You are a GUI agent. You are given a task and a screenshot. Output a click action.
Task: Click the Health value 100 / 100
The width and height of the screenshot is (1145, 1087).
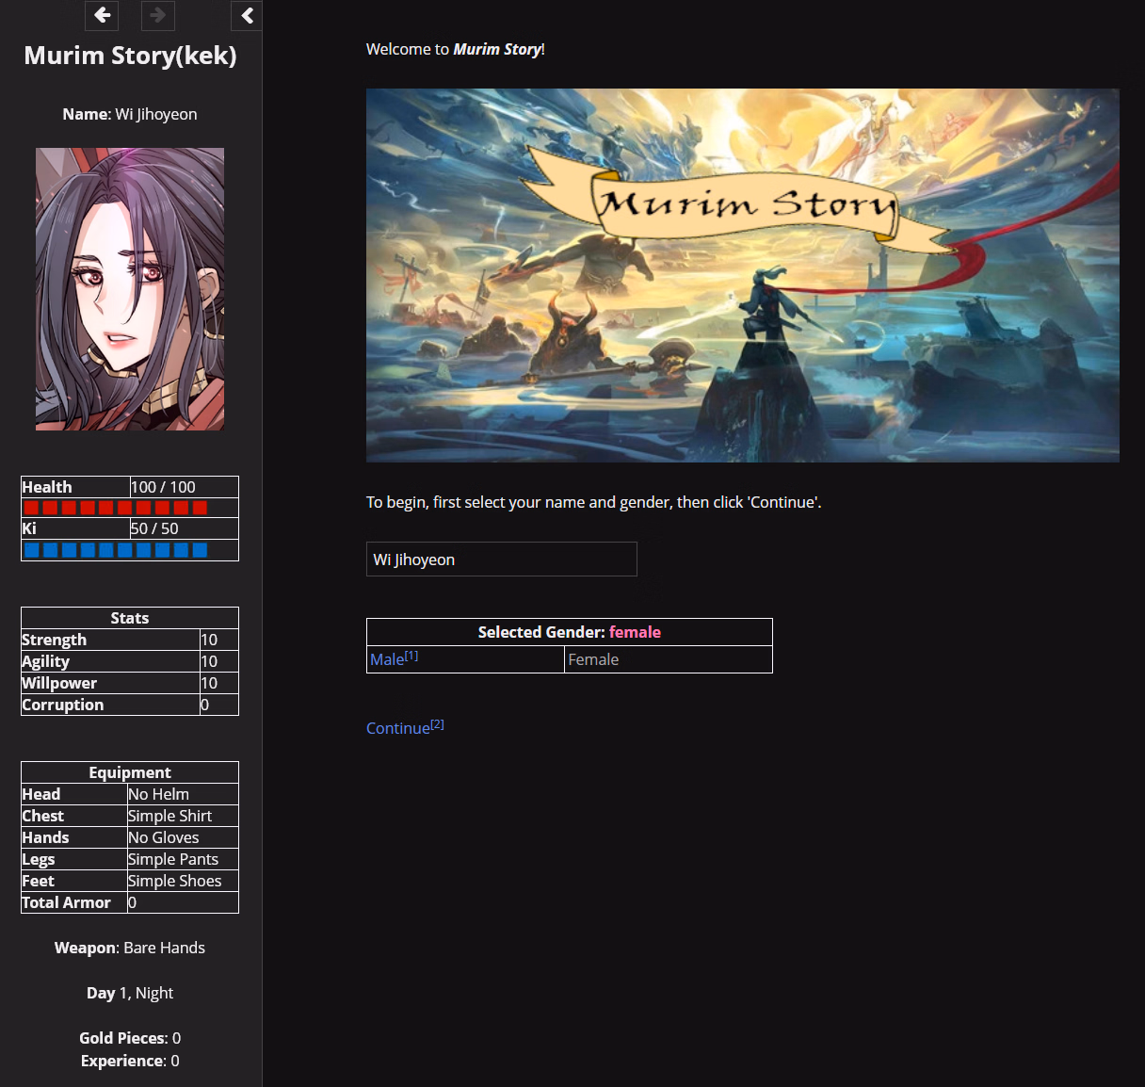click(163, 487)
